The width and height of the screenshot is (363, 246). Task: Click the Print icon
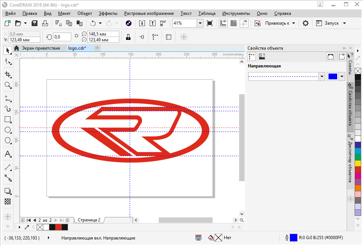(x=45, y=23)
